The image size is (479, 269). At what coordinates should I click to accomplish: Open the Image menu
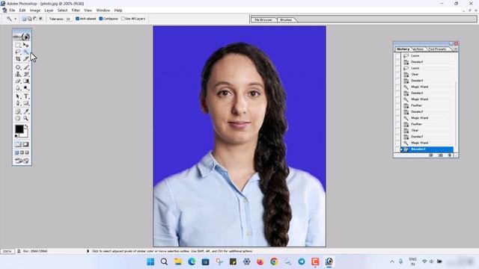[35, 10]
